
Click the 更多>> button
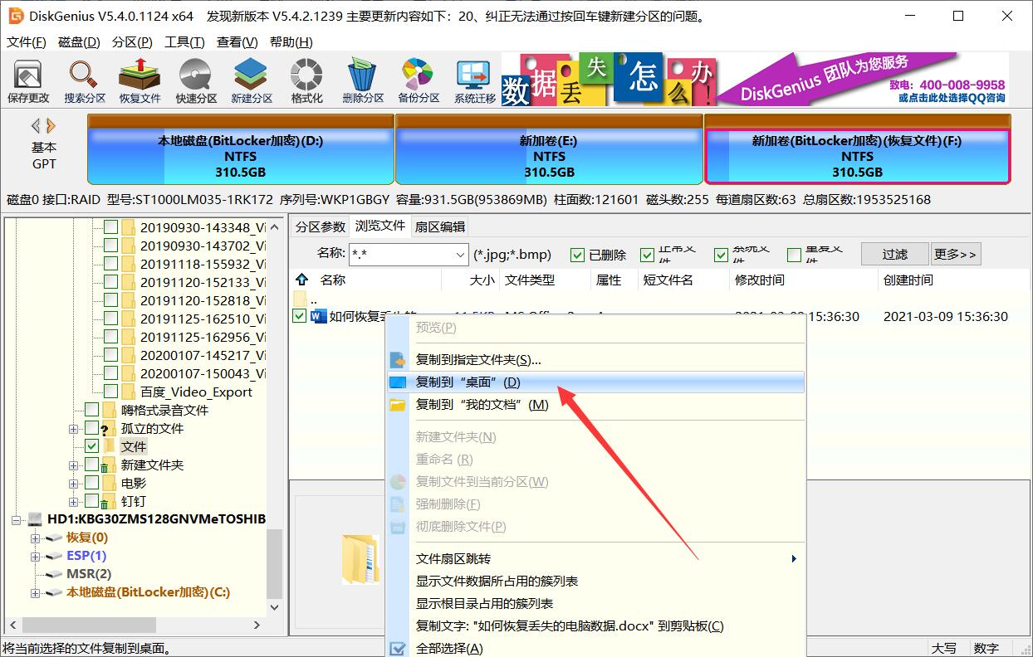click(956, 254)
